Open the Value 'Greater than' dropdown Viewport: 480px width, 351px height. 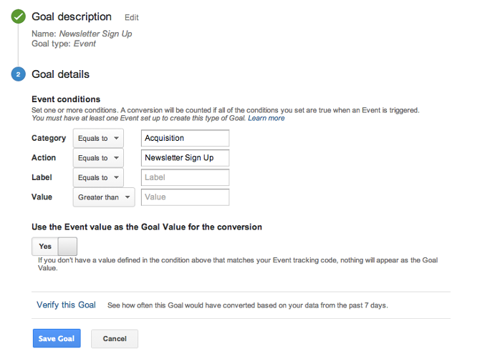(104, 197)
